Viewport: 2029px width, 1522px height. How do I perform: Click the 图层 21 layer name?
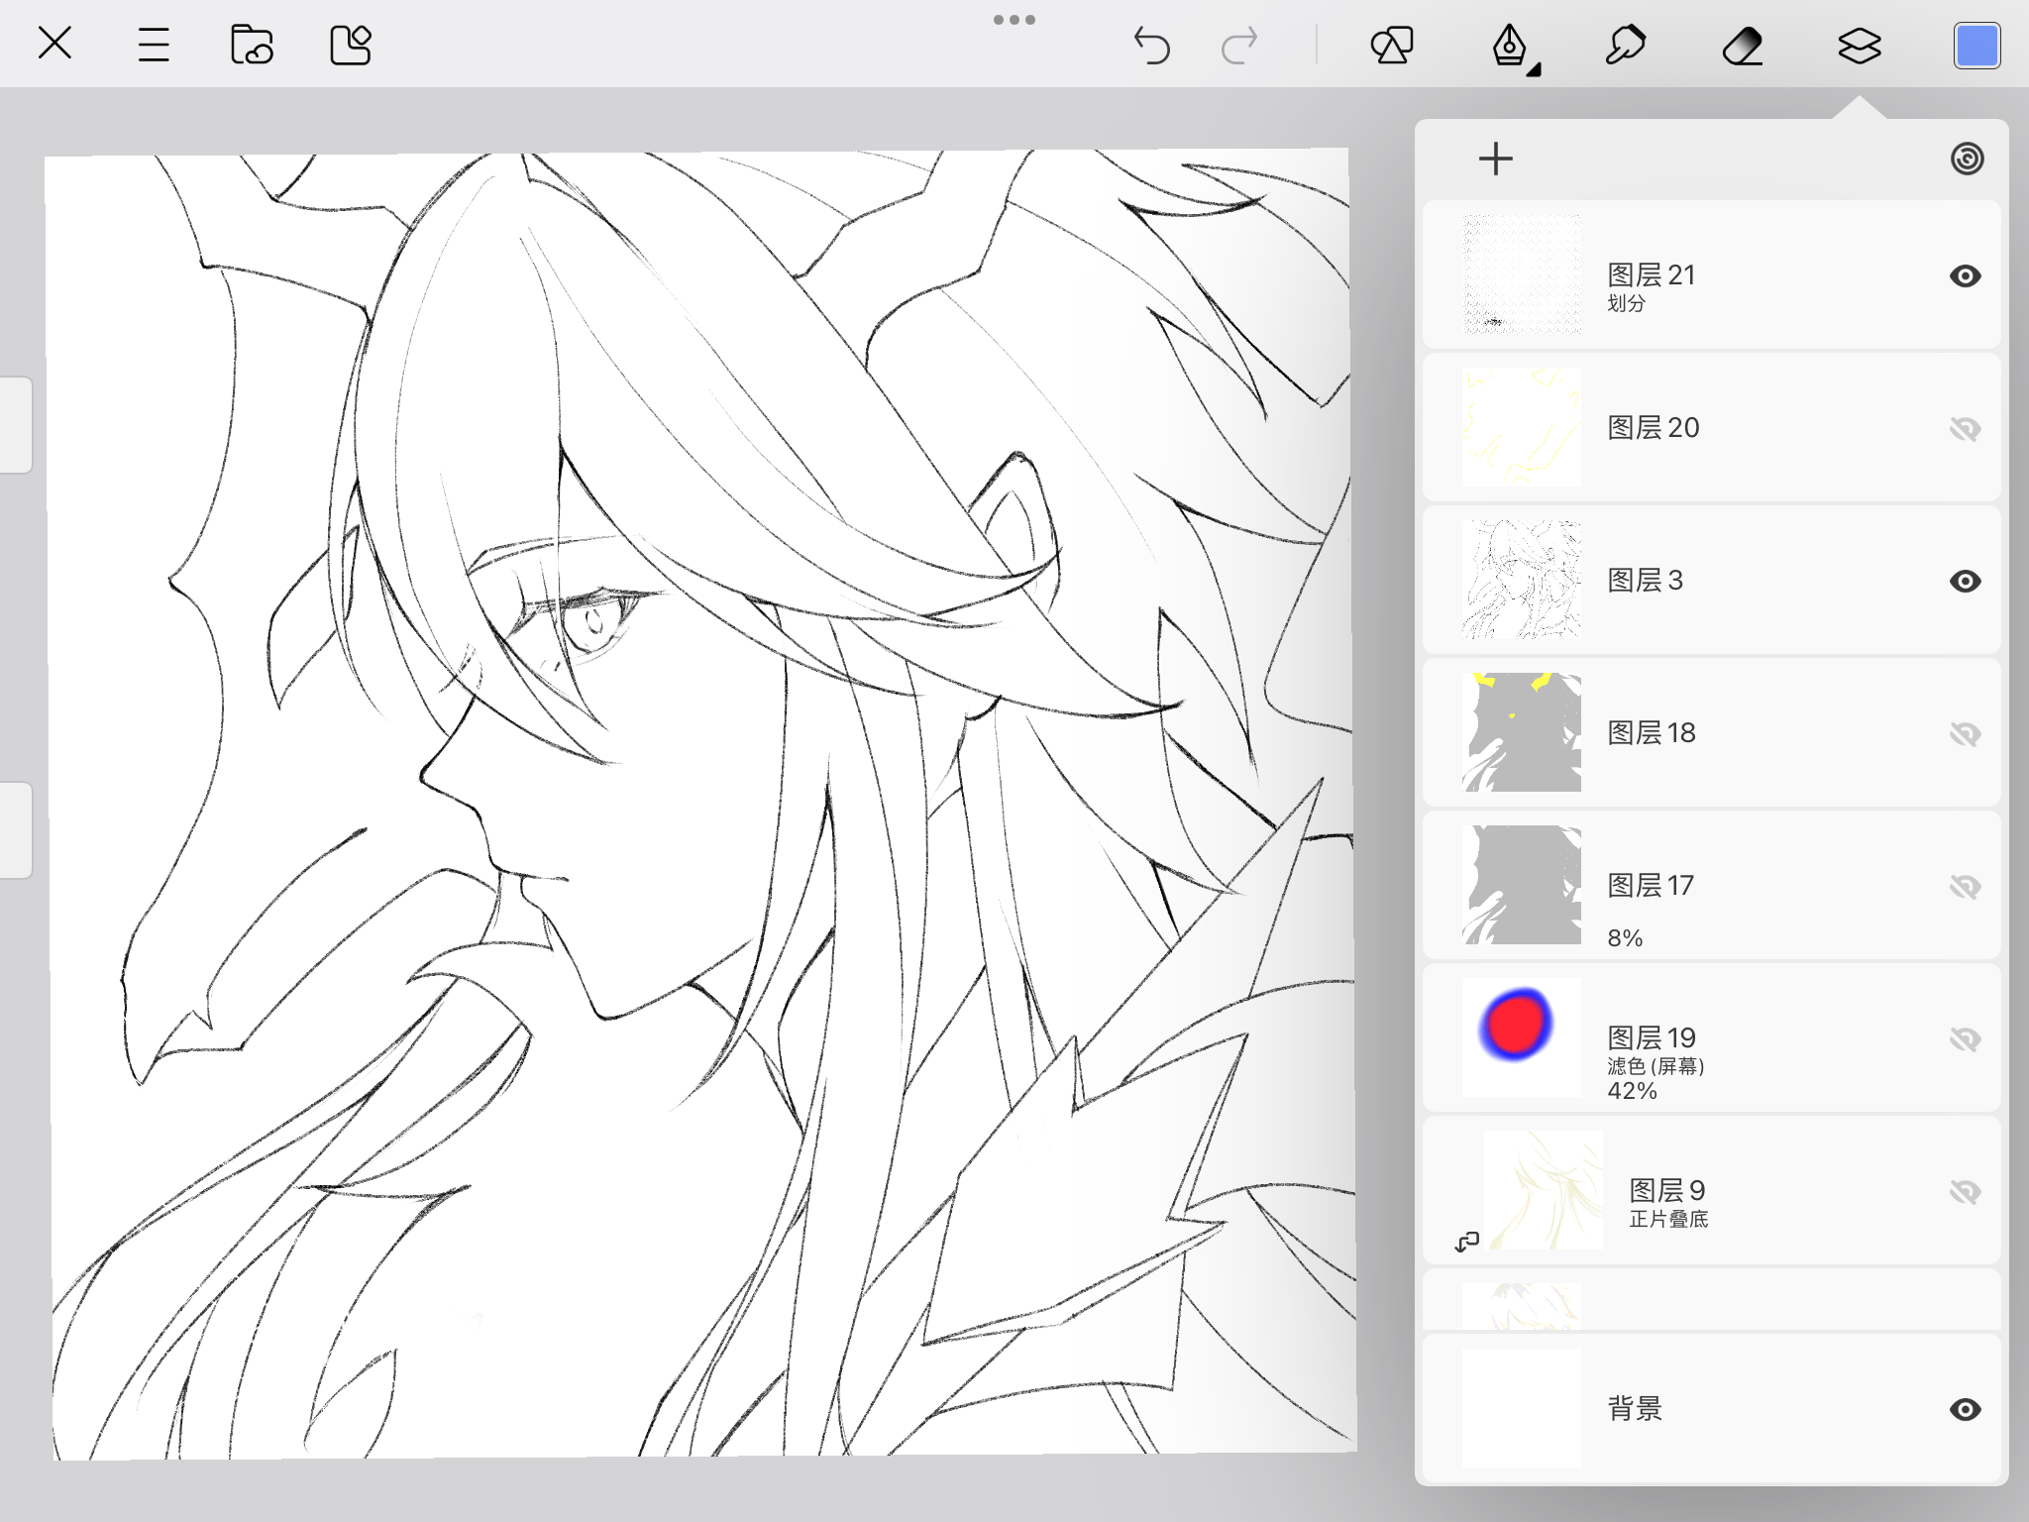coord(1652,274)
